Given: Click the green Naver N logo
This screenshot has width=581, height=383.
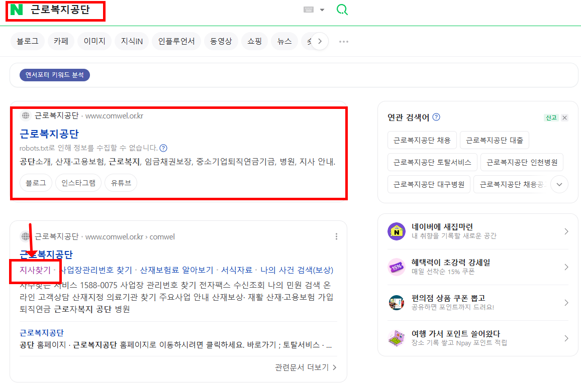Looking at the screenshot, I should coord(17,10).
